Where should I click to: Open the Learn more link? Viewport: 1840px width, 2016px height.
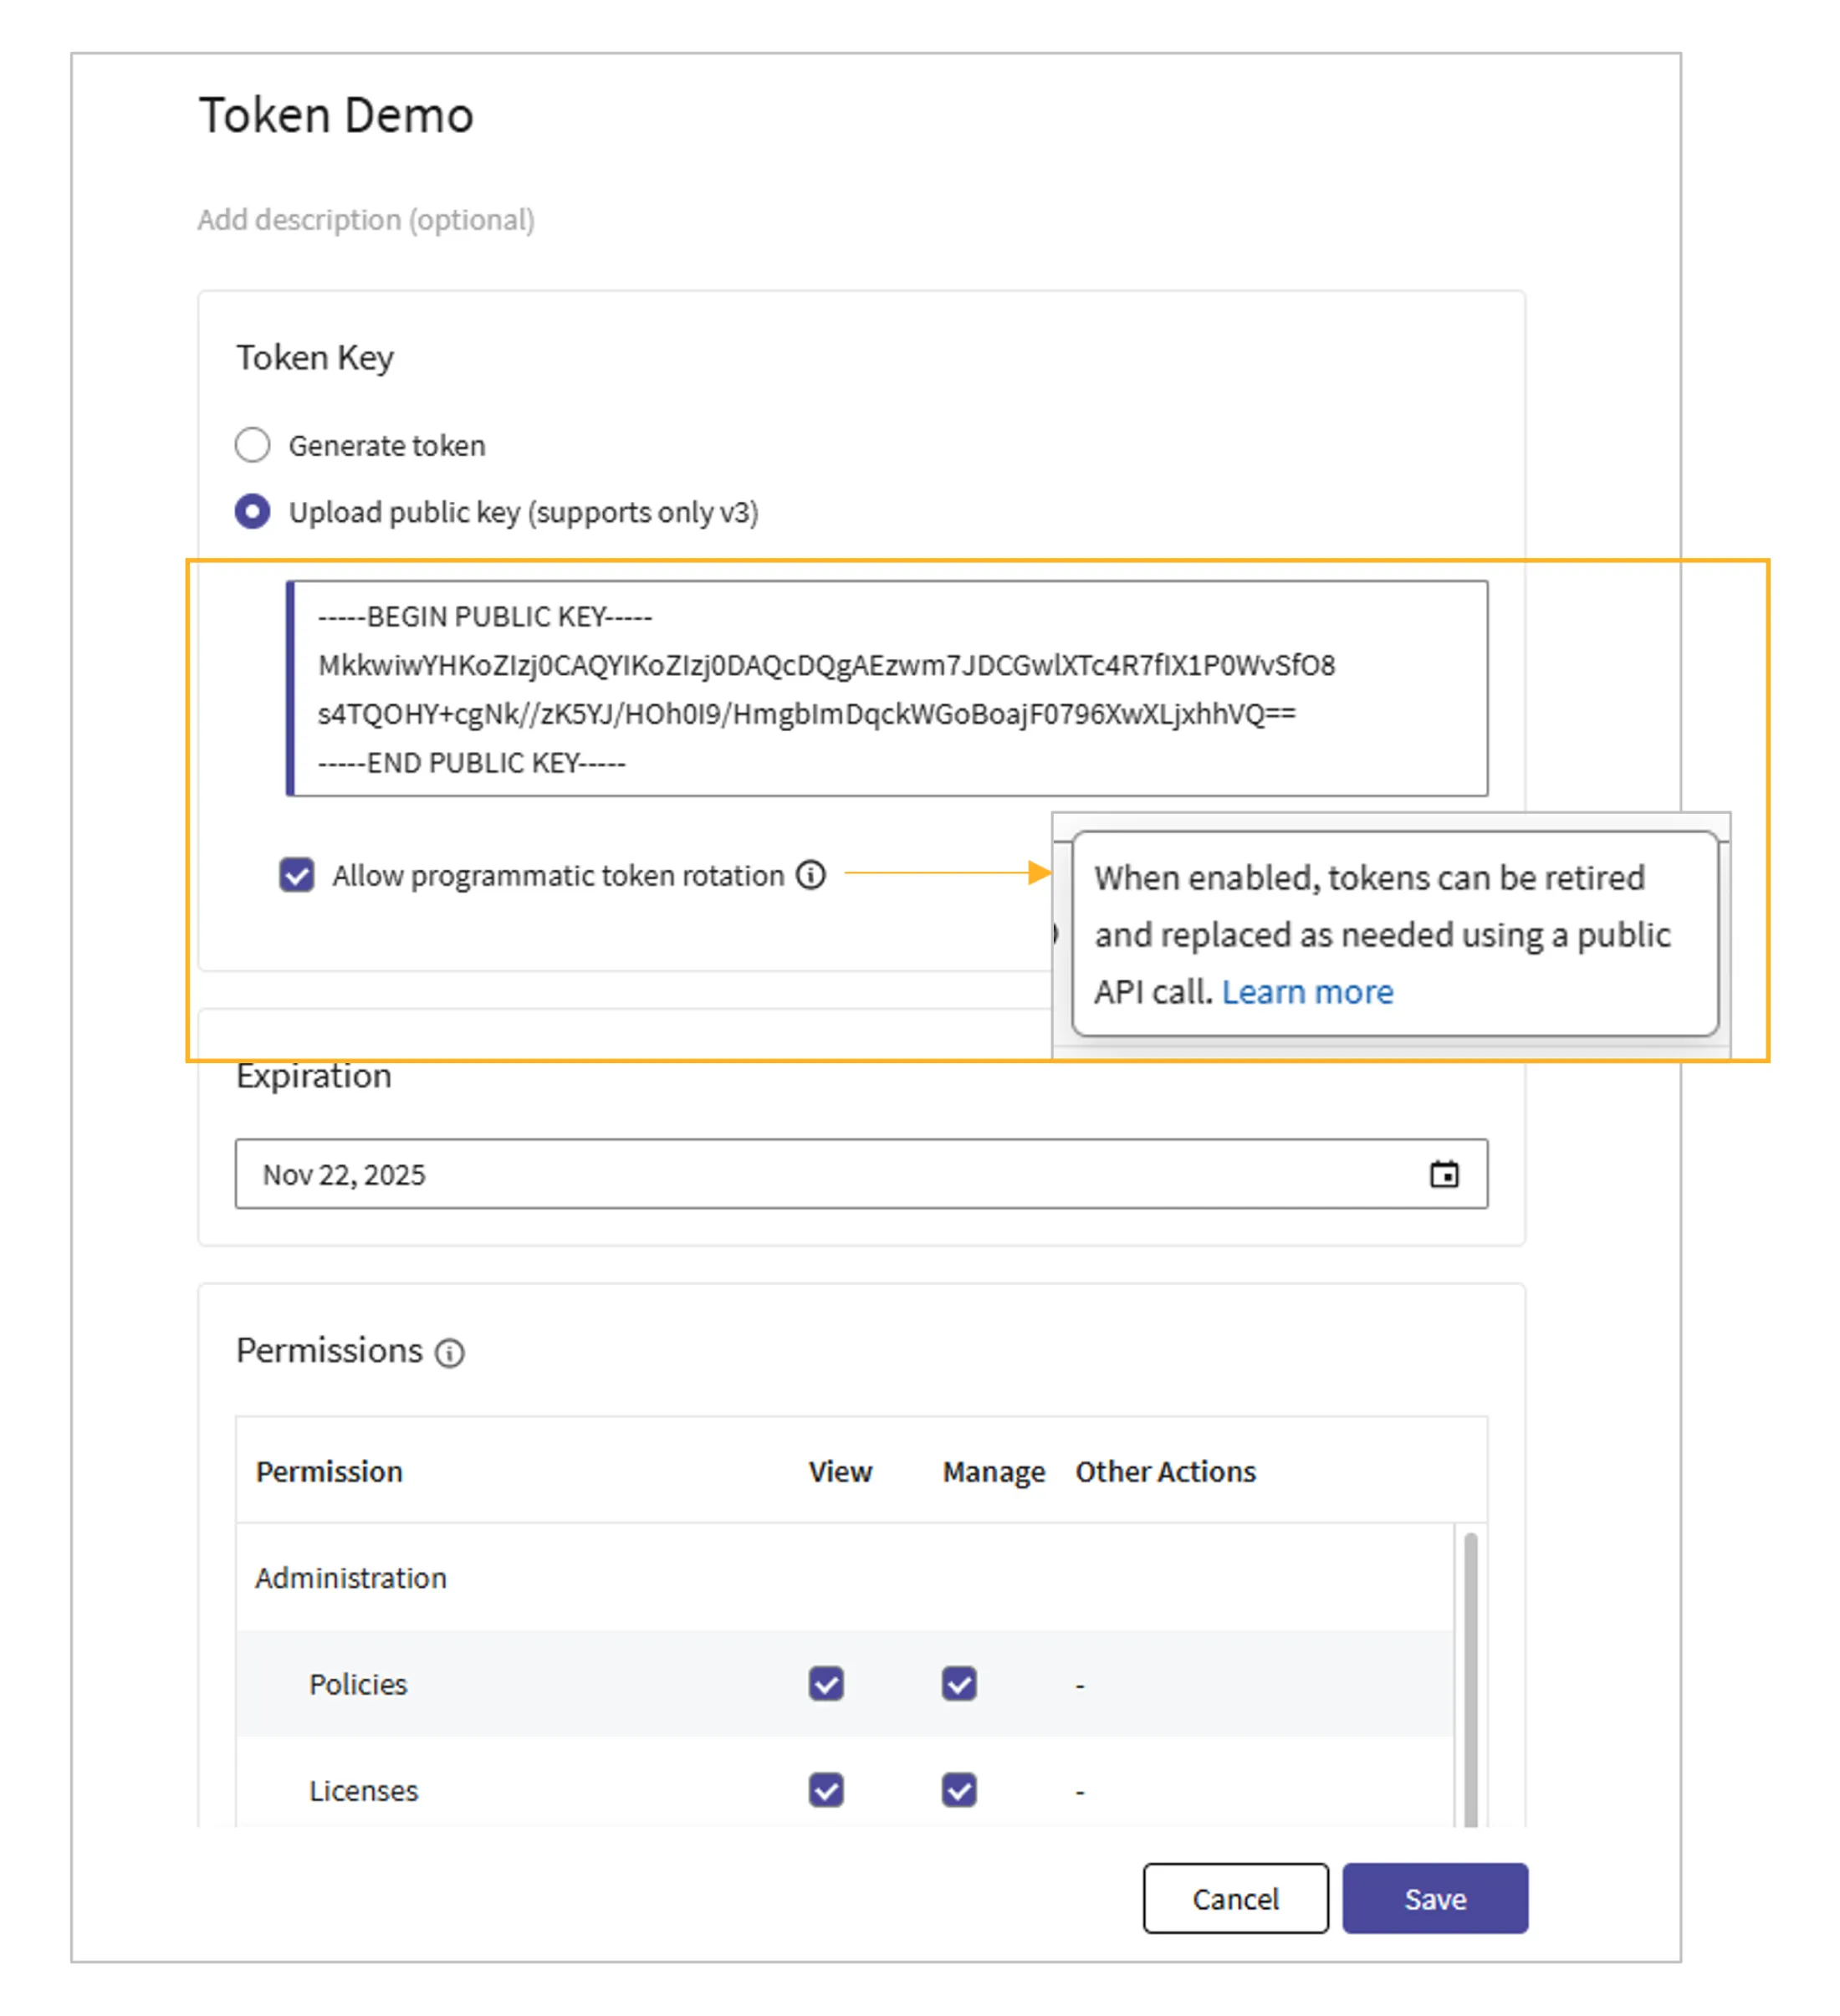(x=1306, y=992)
